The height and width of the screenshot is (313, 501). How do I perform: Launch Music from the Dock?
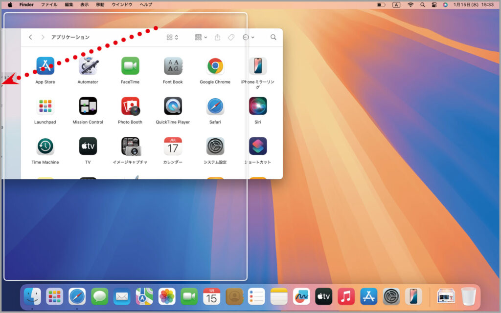[x=346, y=296]
